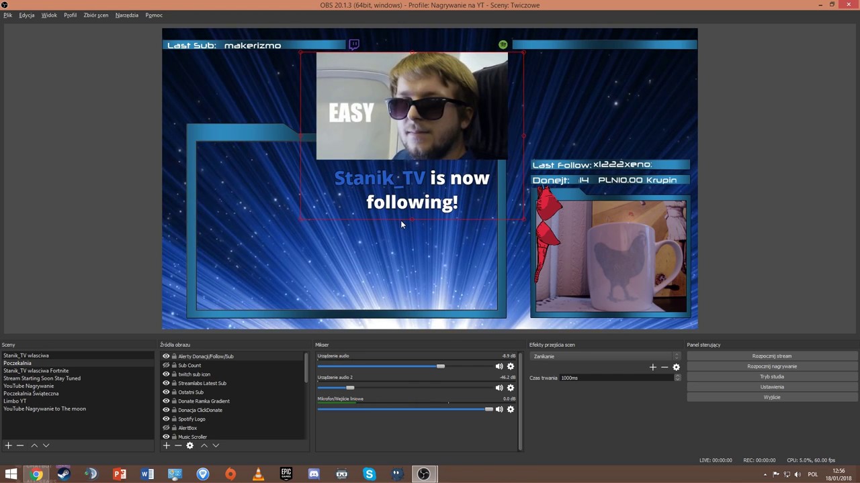The image size is (860, 483).
Task: Select the YouTube Nagrywanie to The moon scene
Action: tap(44, 409)
